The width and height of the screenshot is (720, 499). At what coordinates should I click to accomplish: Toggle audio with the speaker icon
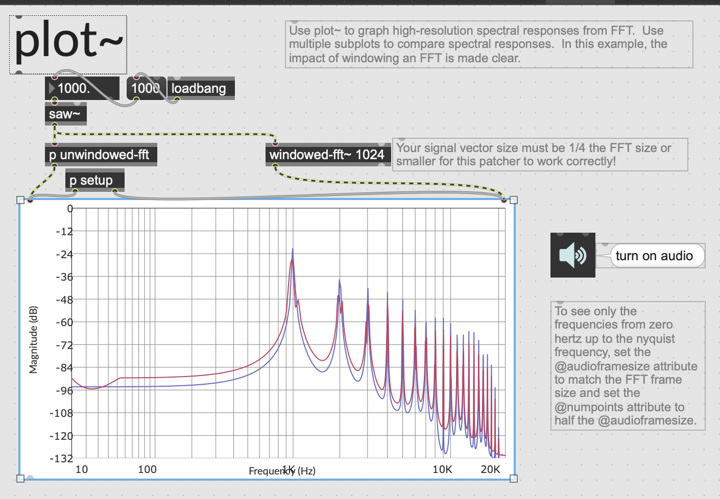572,255
